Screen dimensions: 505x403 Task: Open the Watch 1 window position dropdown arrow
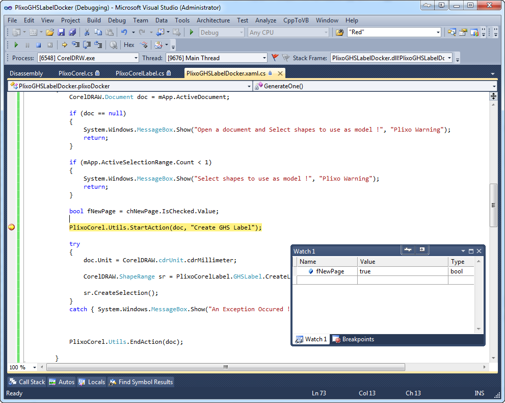[463, 251]
